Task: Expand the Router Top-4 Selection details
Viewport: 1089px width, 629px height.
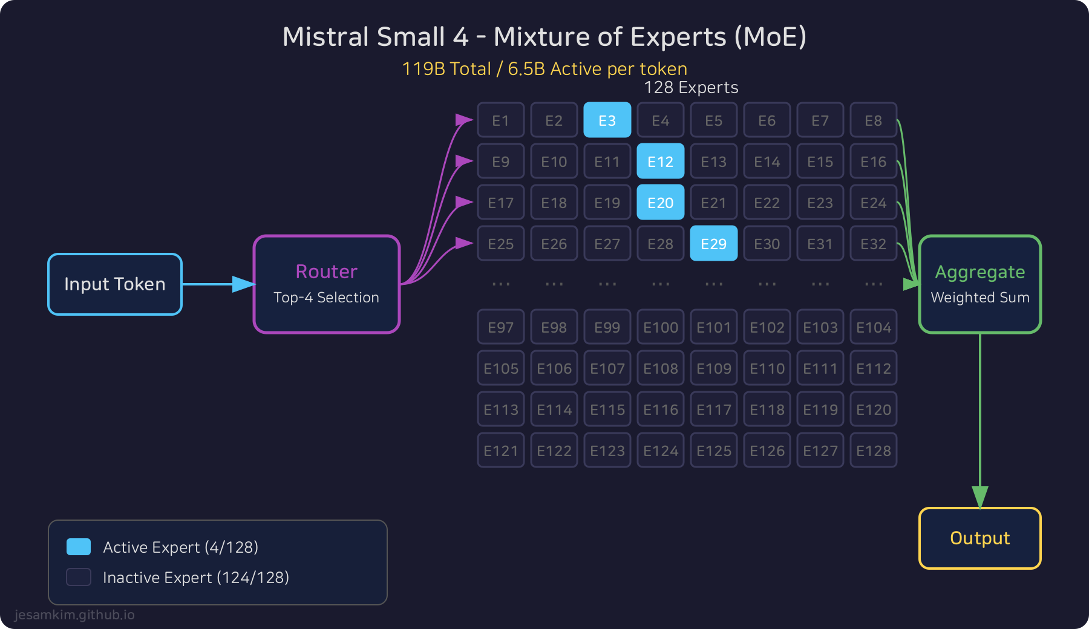Action: coord(326,298)
